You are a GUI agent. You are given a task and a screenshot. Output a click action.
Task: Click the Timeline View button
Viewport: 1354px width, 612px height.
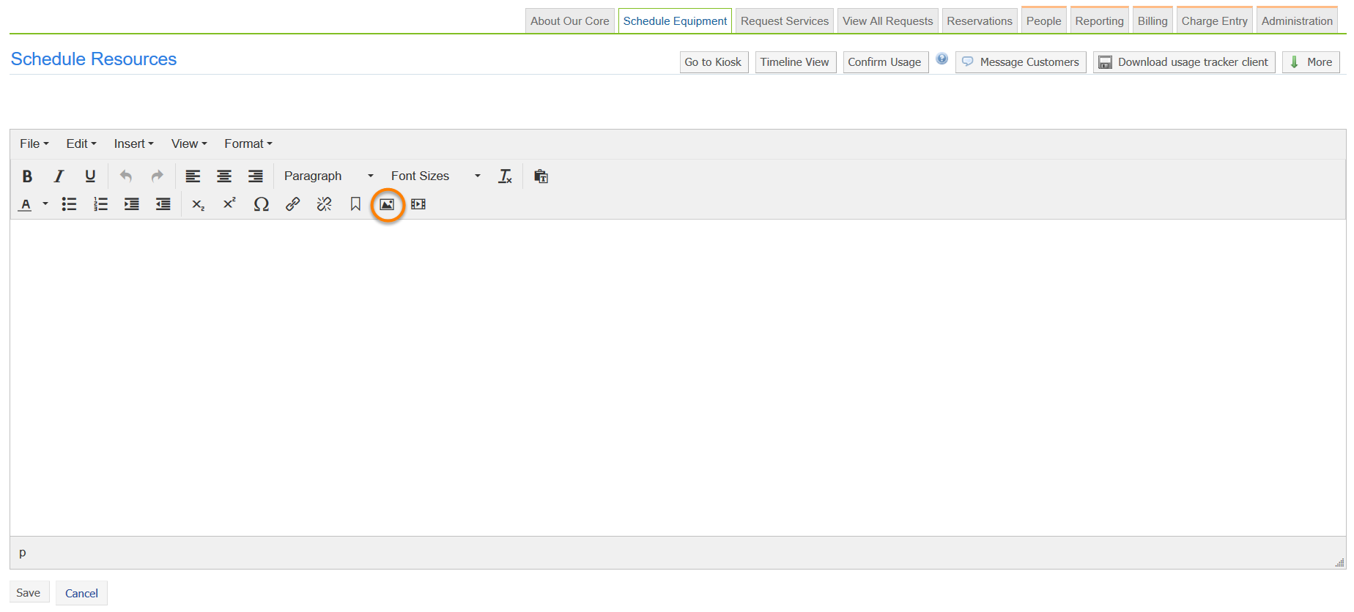tap(794, 62)
